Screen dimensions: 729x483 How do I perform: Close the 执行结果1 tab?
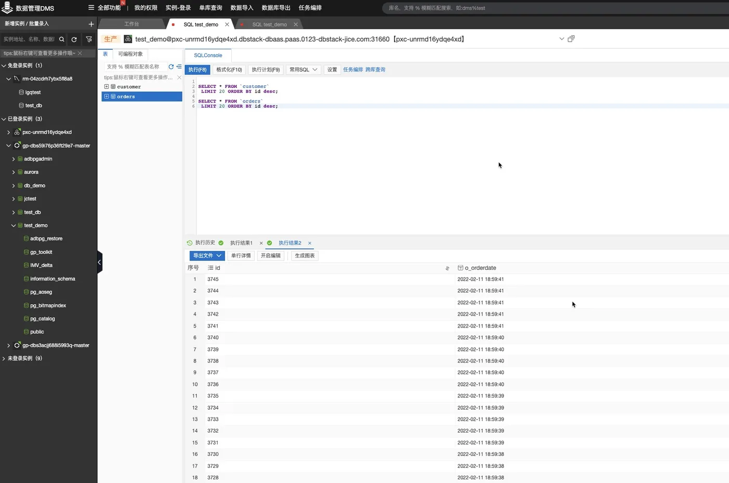[261, 243]
